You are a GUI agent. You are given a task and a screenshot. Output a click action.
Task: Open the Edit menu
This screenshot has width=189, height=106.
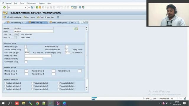click(x=16, y=3)
